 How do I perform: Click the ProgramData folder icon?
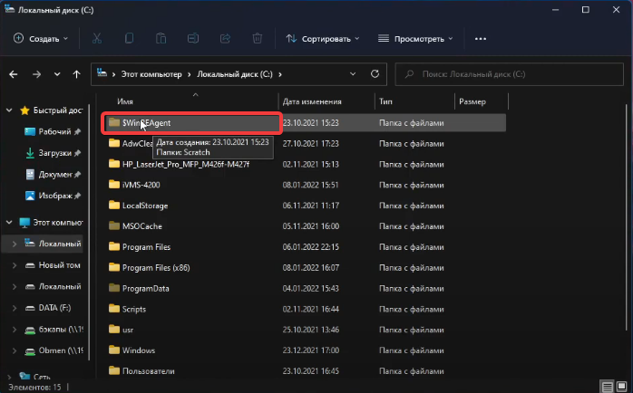tap(114, 288)
